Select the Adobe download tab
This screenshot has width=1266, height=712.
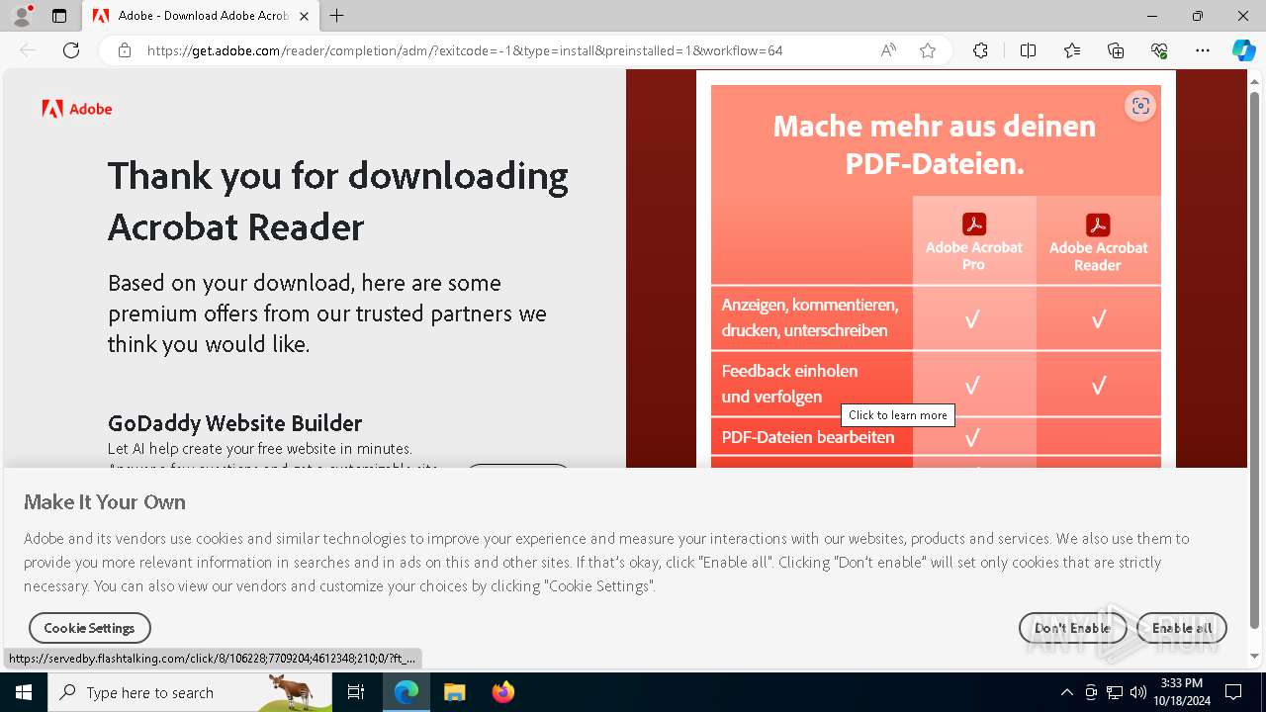201,16
